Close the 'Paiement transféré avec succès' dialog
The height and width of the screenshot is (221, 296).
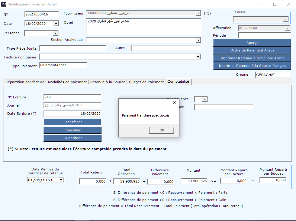click(175, 102)
